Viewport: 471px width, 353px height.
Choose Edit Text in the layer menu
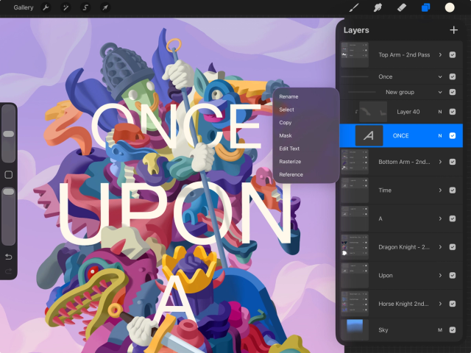(289, 149)
